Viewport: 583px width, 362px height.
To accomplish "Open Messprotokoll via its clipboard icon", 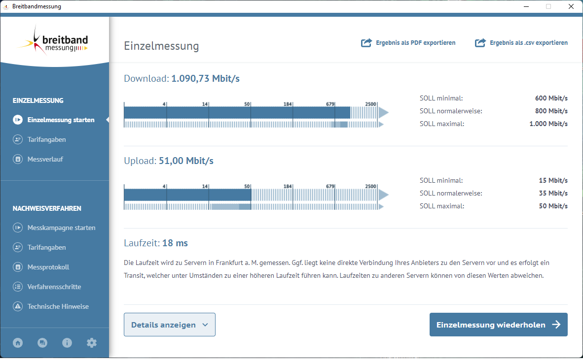I will coord(18,267).
